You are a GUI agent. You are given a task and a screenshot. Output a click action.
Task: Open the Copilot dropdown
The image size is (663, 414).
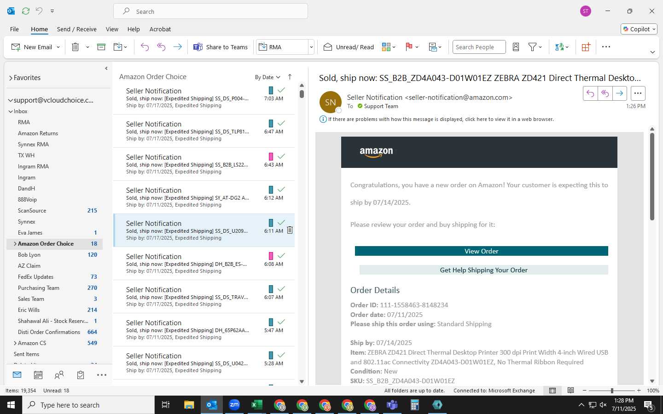point(639,29)
